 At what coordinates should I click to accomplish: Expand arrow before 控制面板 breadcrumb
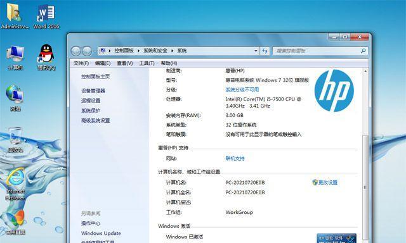tap(110, 51)
